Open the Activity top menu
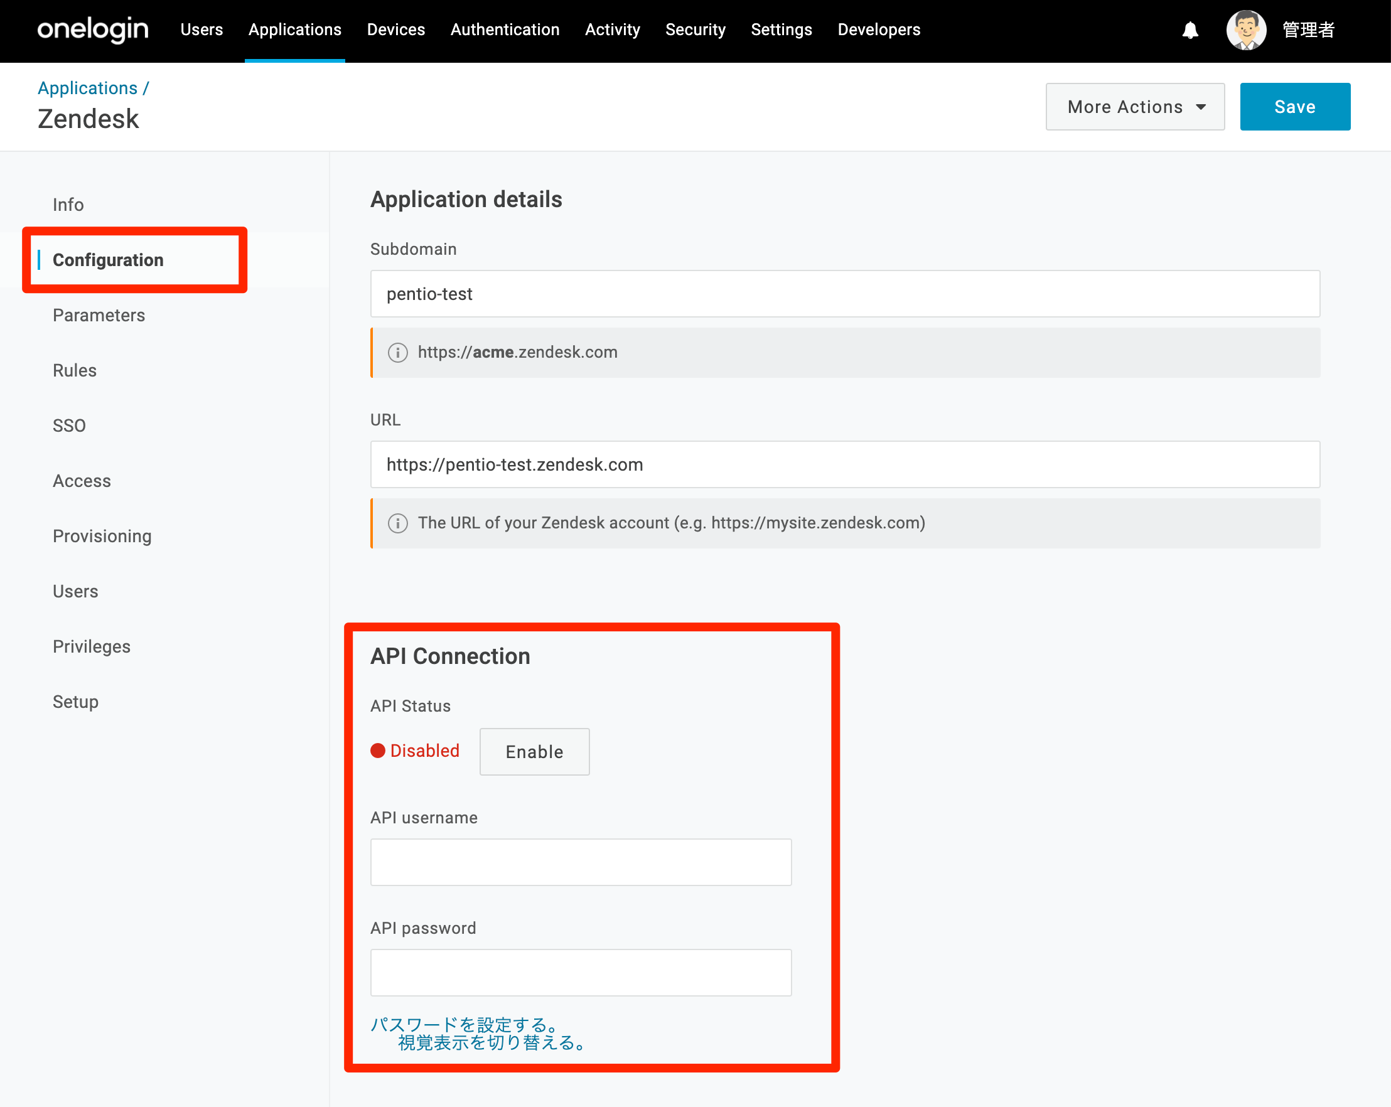 click(x=612, y=29)
